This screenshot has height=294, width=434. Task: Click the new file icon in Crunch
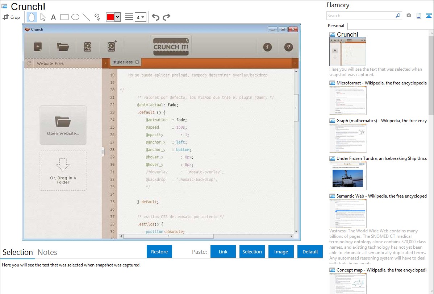point(38,47)
